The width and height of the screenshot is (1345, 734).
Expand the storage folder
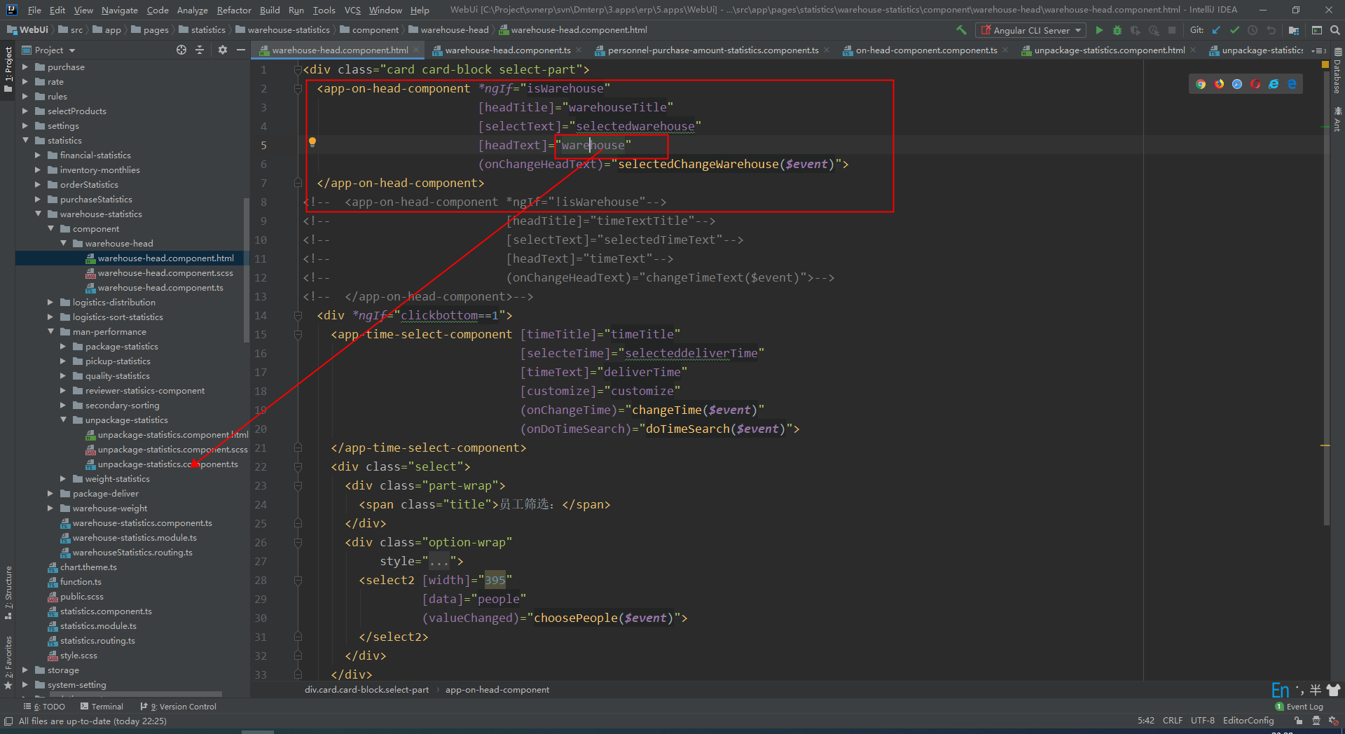pyautogui.click(x=25, y=670)
